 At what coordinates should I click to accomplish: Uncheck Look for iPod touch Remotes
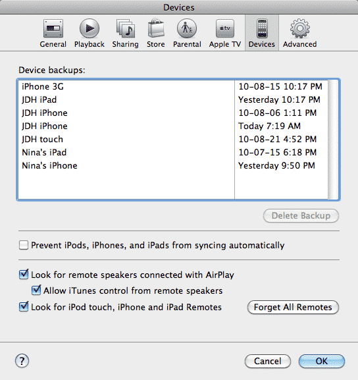coord(24,307)
